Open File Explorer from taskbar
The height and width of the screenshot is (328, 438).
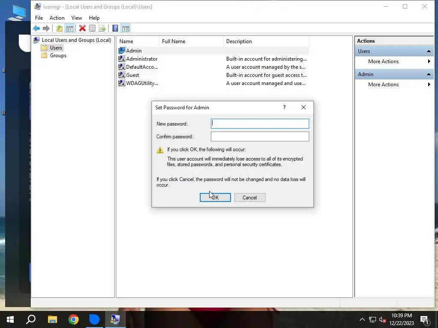(52, 319)
